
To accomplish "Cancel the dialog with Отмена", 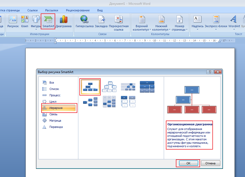I will [210, 163].
